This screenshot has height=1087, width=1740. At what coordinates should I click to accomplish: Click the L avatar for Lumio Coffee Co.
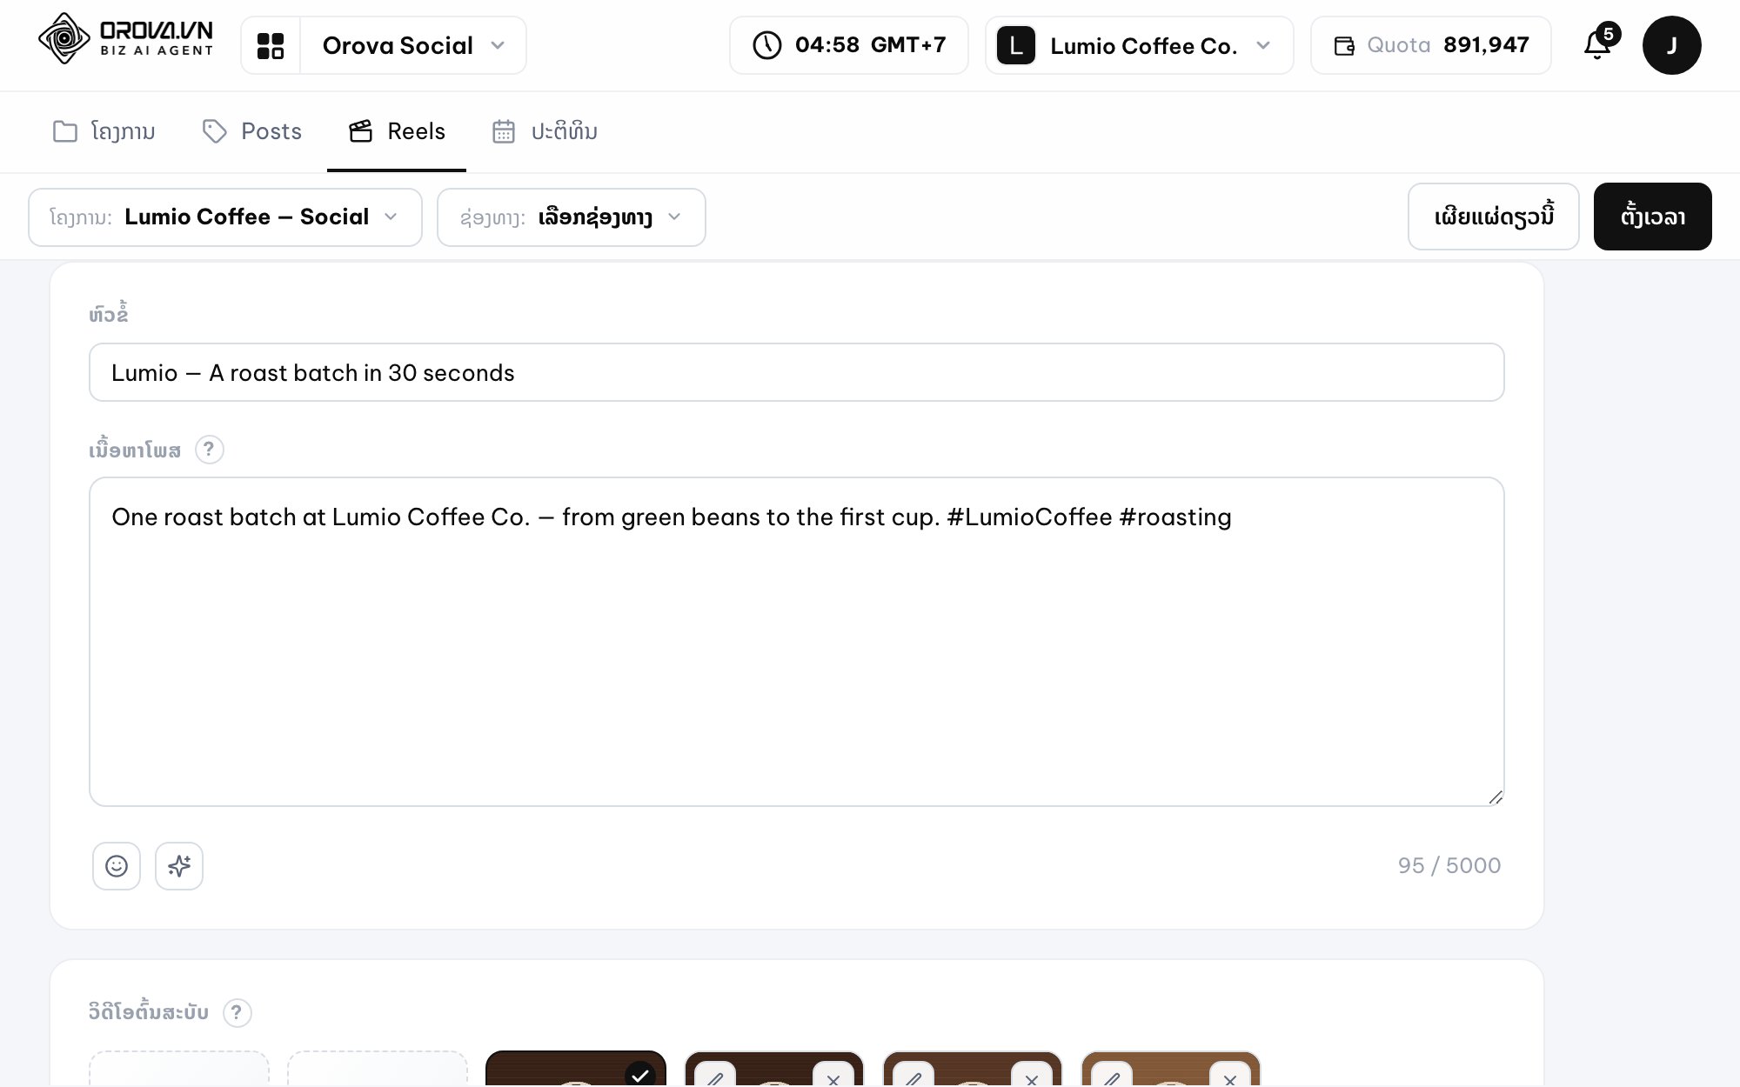pyautogui.click(x=1015, y=45)
